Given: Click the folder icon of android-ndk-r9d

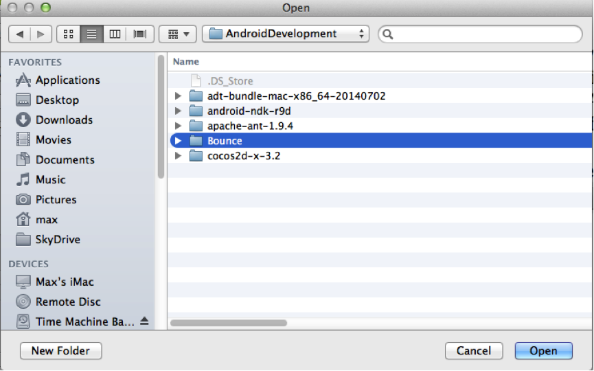Looking at the screenshot, I should (x=196, y=111).
